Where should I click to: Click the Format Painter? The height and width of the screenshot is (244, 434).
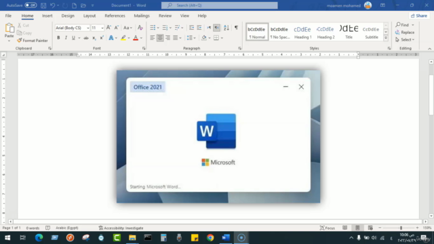(33, 41)
